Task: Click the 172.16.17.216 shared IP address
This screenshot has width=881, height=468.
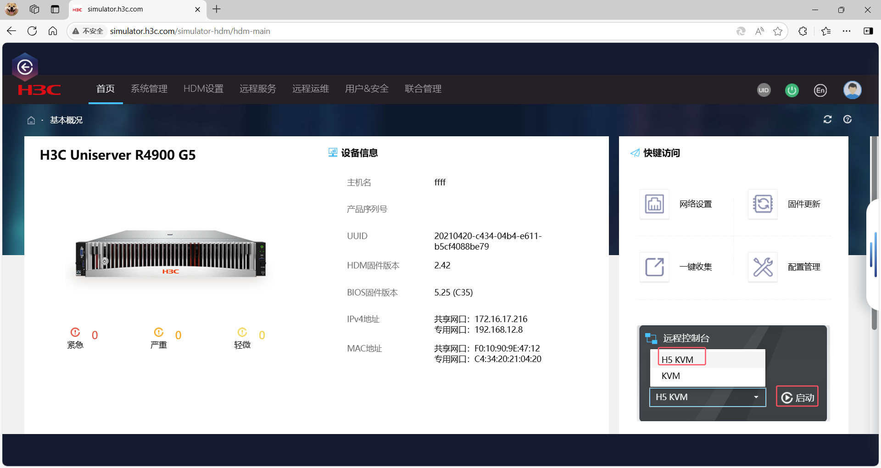Action: (501, 319)
